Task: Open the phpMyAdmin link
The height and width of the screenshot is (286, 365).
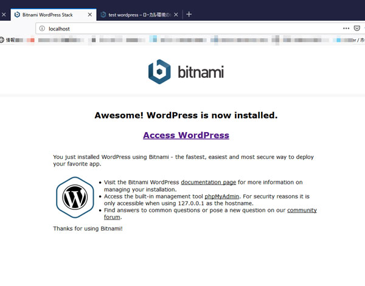Action: pos(221,197)
